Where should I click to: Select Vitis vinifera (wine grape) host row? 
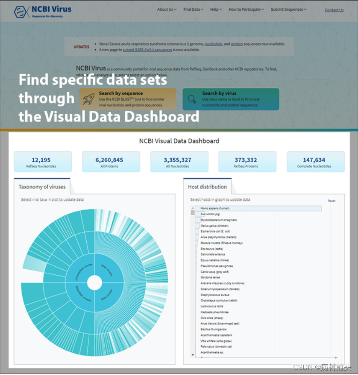click(x=216, y=341)
